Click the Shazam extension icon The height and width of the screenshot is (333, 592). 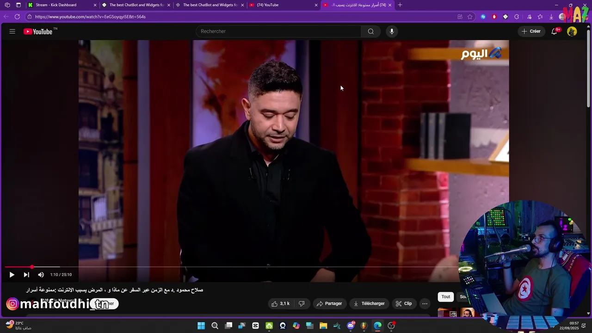point(483,17)
